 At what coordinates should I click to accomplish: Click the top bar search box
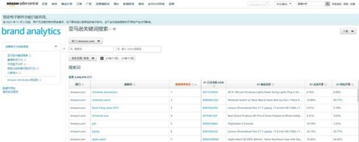click(x=311, y=4)
